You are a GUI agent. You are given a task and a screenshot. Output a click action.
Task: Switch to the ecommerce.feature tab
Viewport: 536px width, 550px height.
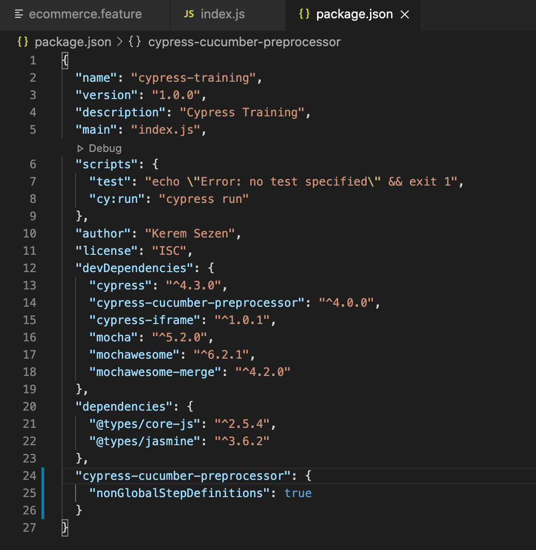pyautogui.click(x=85, y=14)
